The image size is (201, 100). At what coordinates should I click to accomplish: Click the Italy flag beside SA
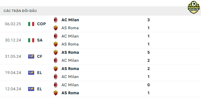[31, 40]
